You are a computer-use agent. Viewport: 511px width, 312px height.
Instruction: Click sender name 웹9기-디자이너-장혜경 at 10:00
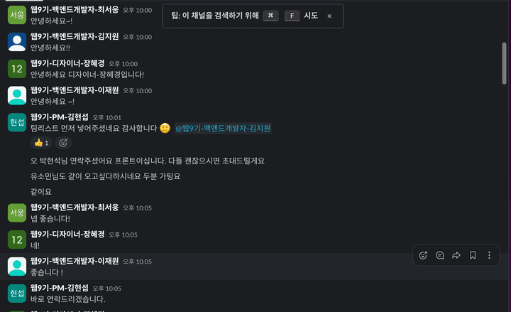tap(67, 63)
